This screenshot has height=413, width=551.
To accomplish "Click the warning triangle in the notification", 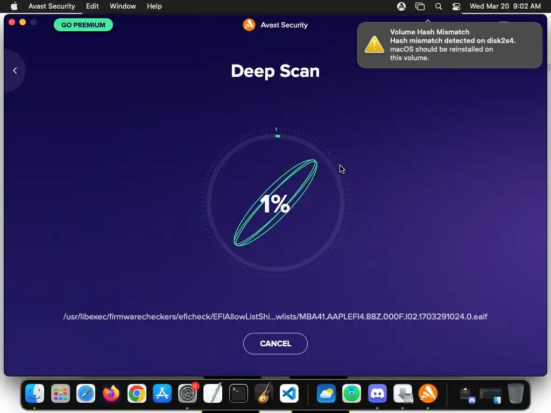I will click(375, 45).
